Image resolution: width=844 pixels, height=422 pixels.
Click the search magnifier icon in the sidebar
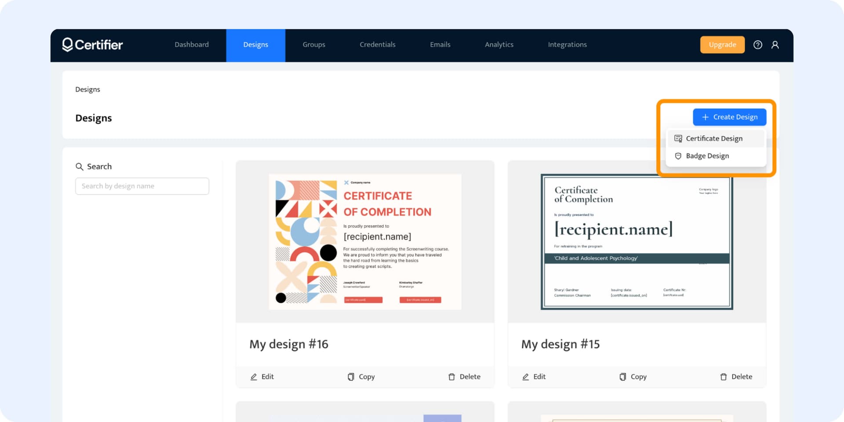(80, 166)
